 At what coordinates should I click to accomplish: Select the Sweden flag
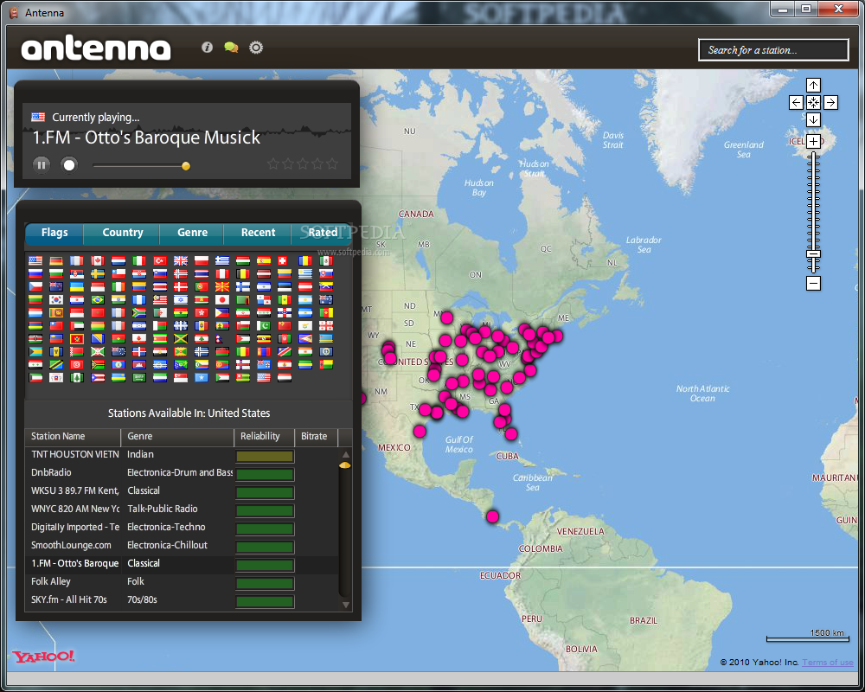[98, 273]
